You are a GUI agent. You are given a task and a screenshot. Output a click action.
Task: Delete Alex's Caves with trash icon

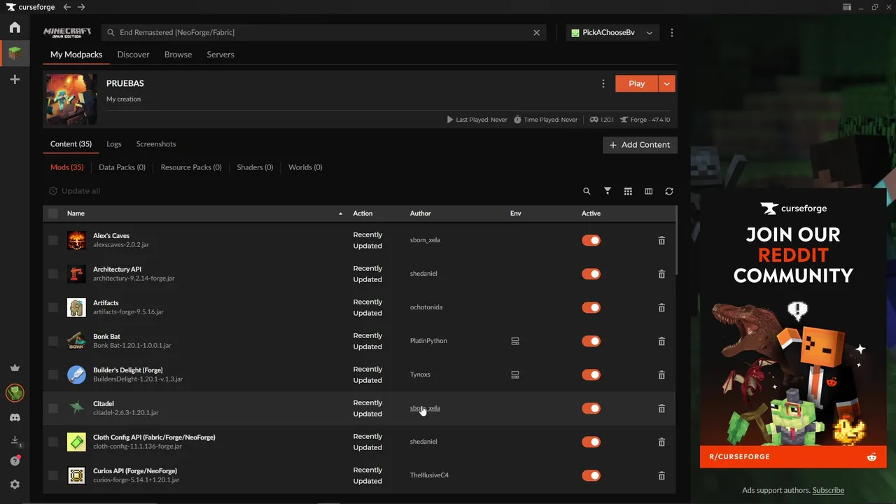[x=661, y=240]
